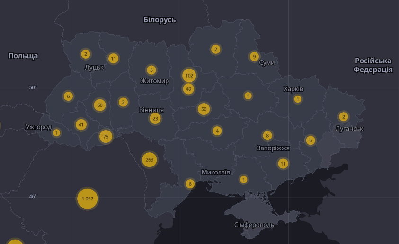Click the 4 cluster marker
The width and height of the screenshot is (399, 244).
(217, 131)
